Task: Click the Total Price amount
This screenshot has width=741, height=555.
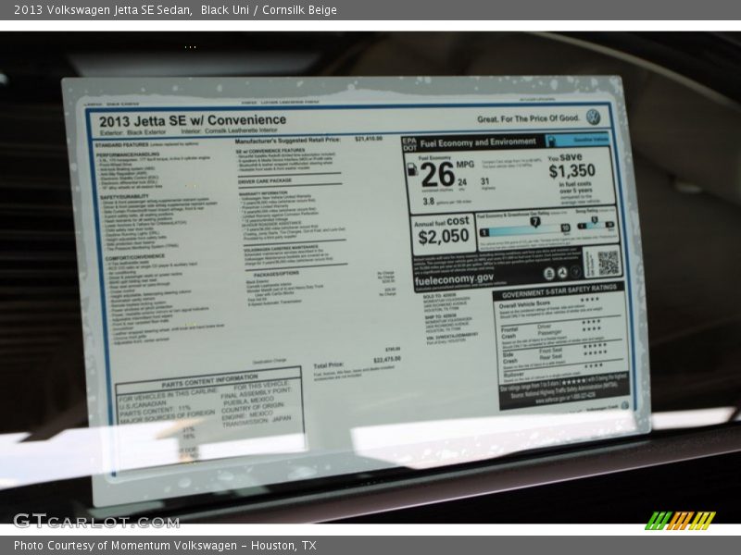Action: click(x=386, y=359)
